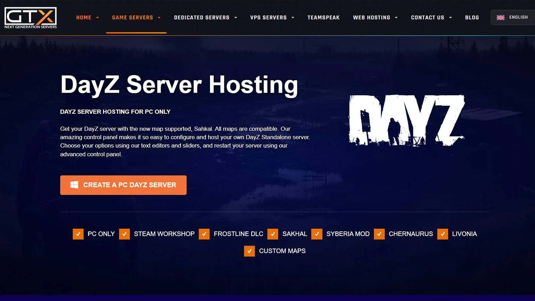Screen dimensions: 535x301
Task: Click the 'DAYZ SERVER HOSTING FOR PC ONLY' subtitle
Action: pos(115,112)
